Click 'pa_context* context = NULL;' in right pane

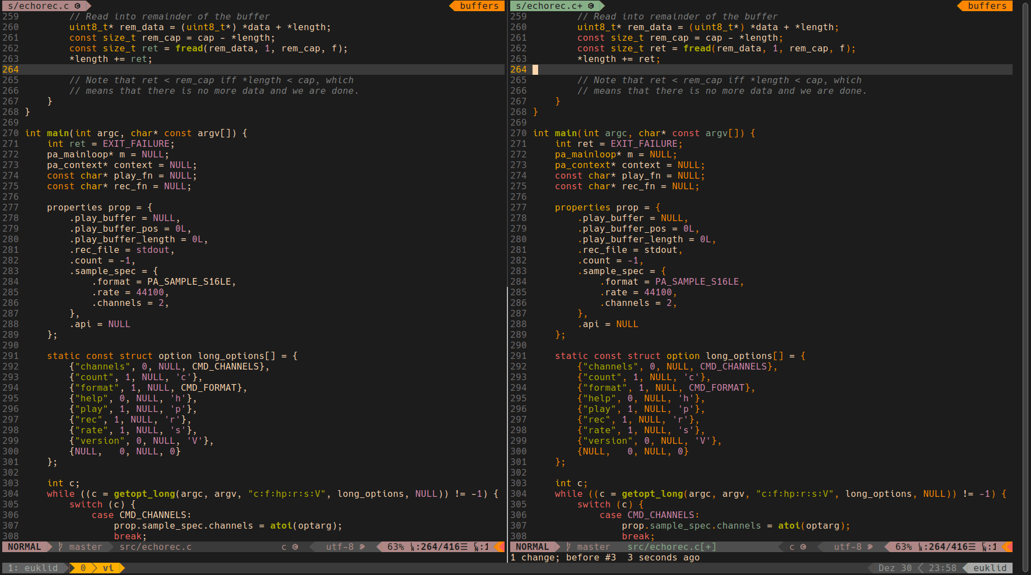point(630,165)
